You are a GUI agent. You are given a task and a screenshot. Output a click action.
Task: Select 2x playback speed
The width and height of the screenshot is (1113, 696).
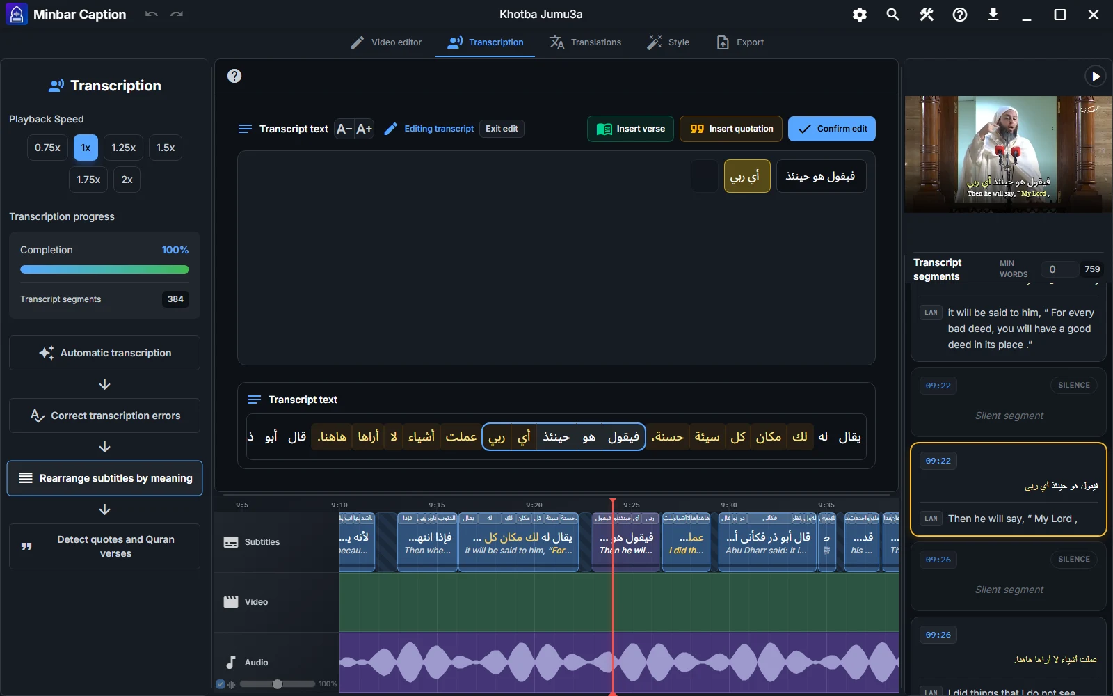coord(127,180)
